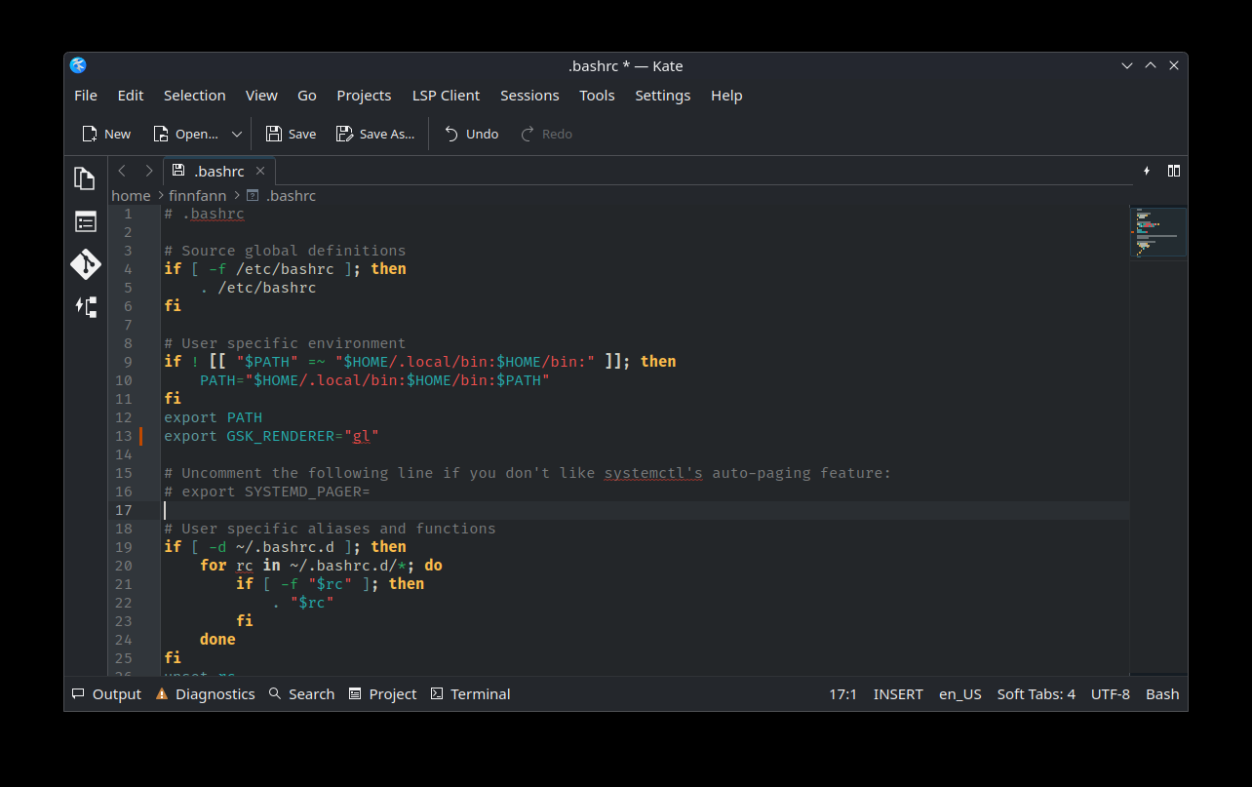
Task: Click the Redo toolbar button
Action: pos(546,134)
